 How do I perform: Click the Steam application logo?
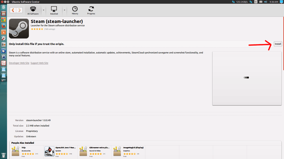[x=19, y=29]
